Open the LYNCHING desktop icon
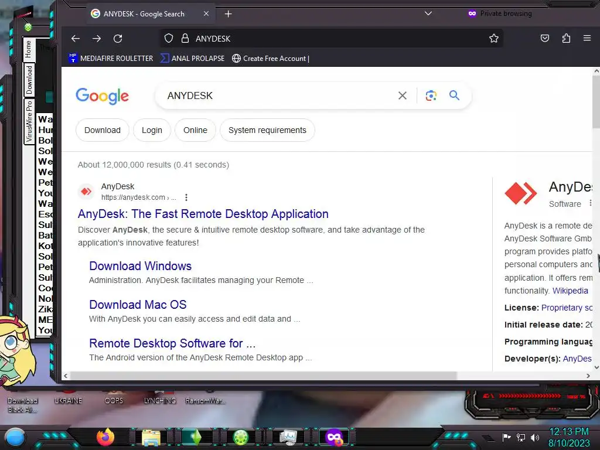Image resolution: width=600 pixels, height=450 pixels. (x=160, y=398)
